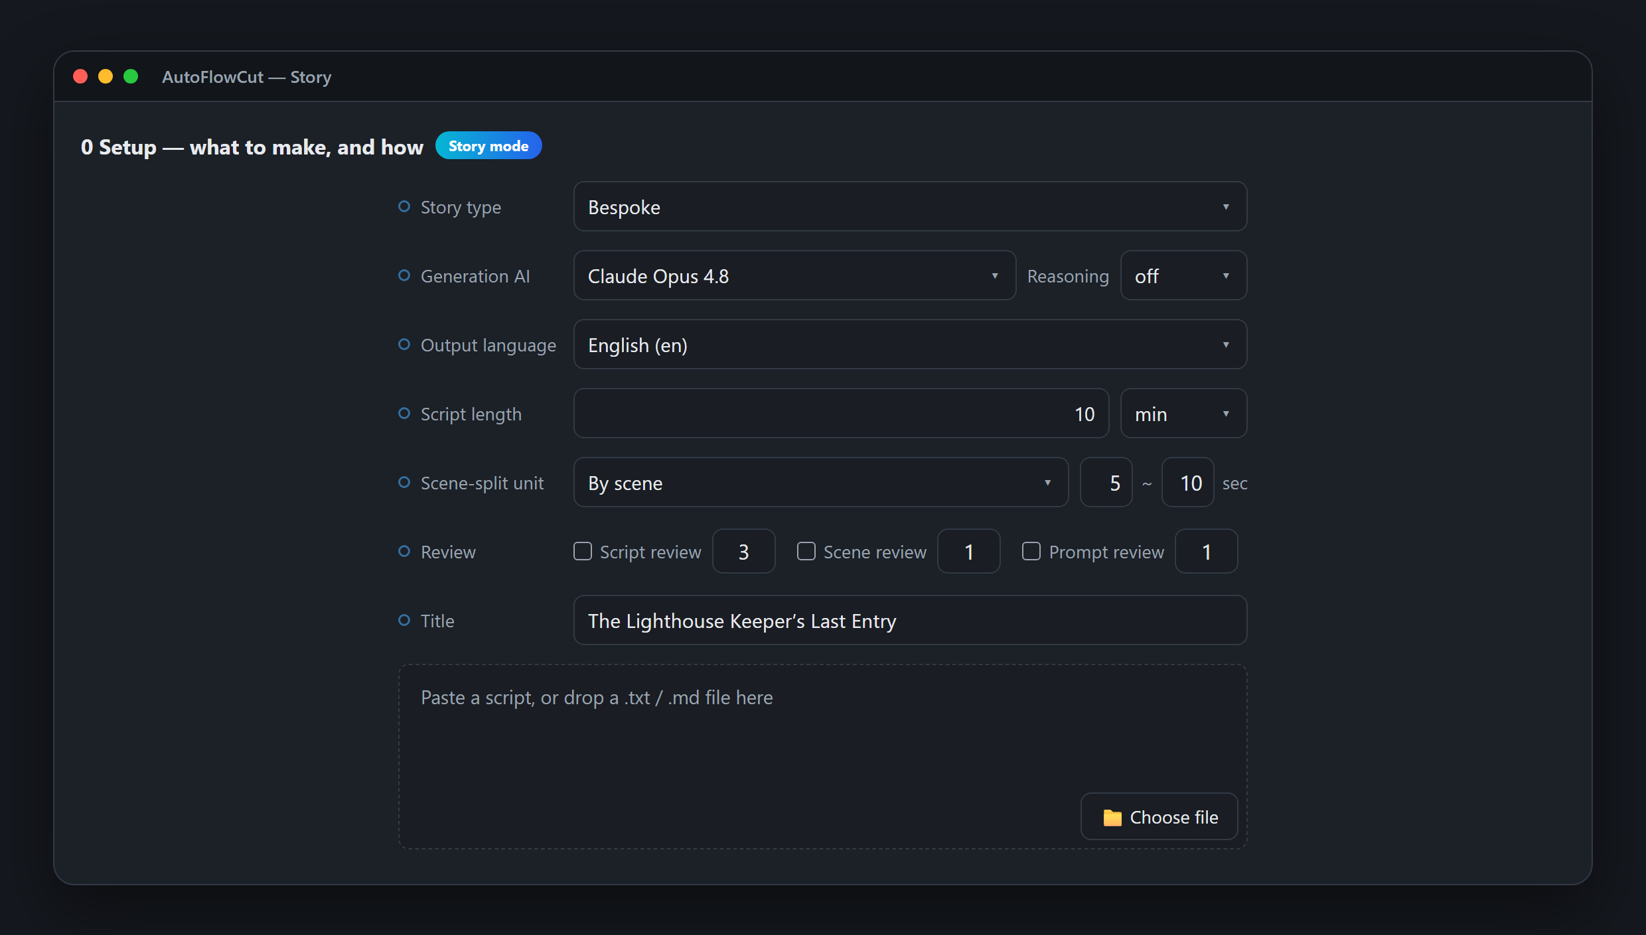
Task: Click the Scene-split unit label
Action: 482,483
